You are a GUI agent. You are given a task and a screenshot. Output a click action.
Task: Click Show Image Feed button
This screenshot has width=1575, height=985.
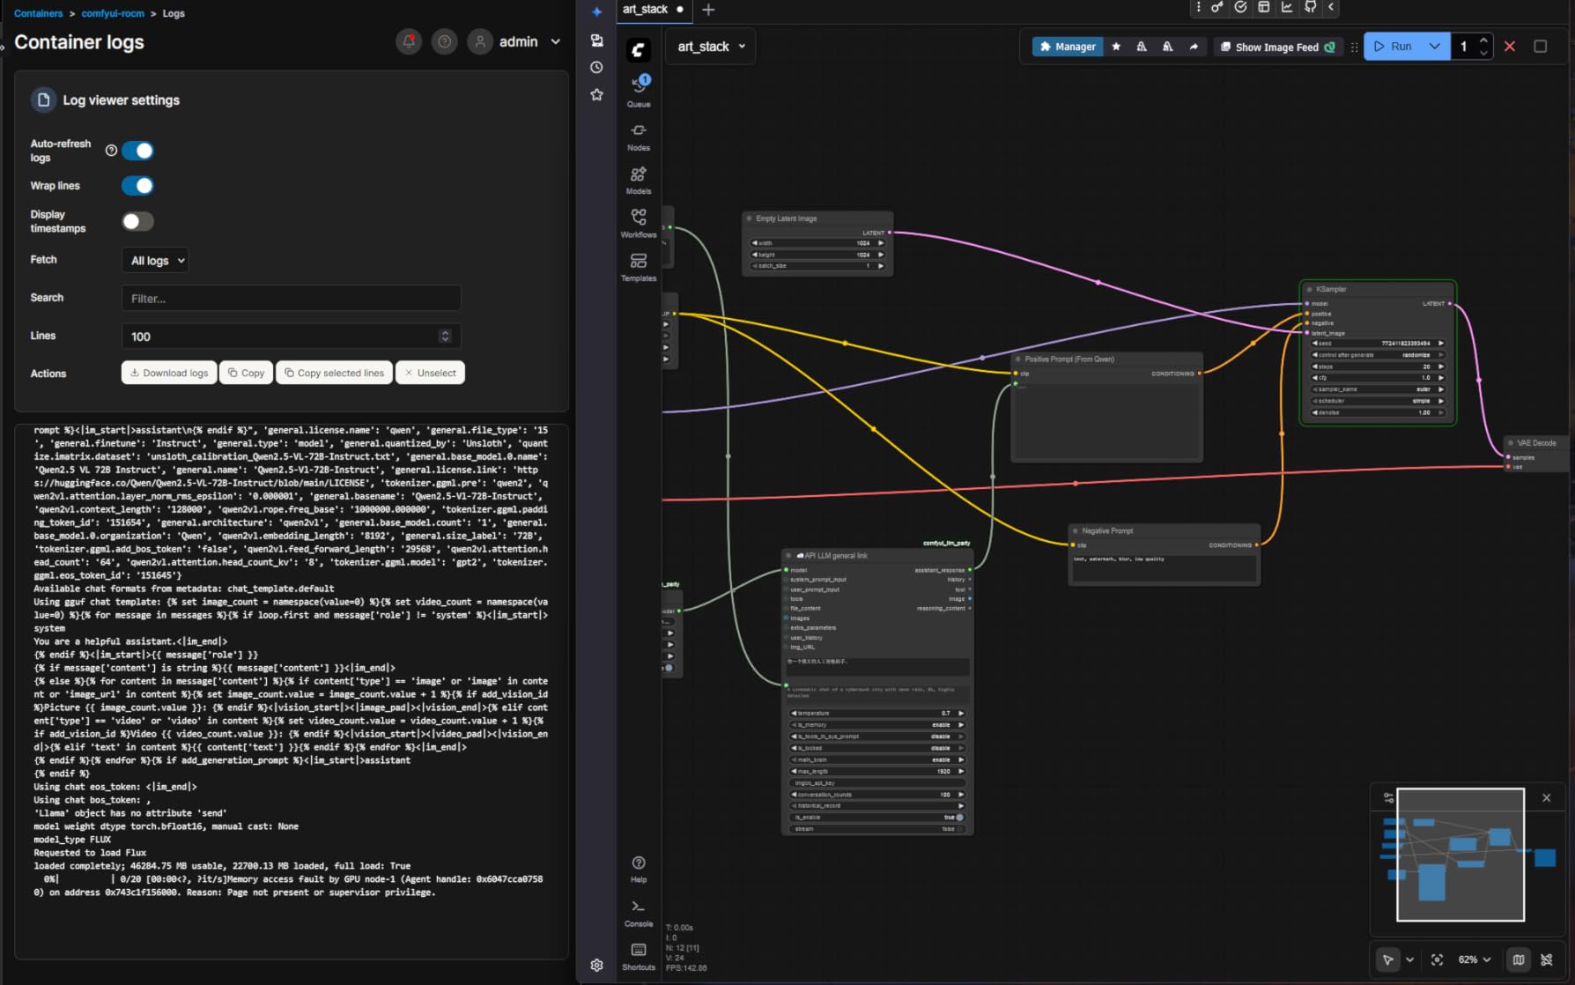(1276, 47)
